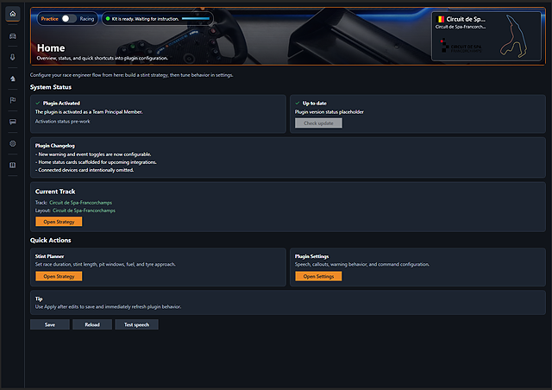Click the Current Track heading
This screenshot has width=552, height=390.
[x=55, y=192]
